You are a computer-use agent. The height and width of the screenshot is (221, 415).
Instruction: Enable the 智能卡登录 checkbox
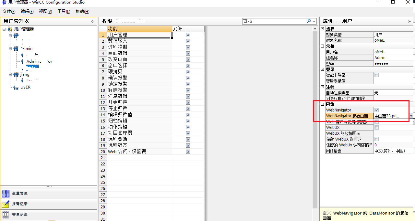pyautogui.click(x=376, y=75)
